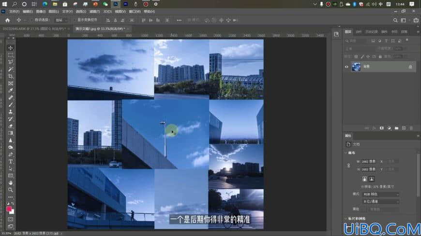Select the Lasso tool
421x236 pixels.
(11, 62)
